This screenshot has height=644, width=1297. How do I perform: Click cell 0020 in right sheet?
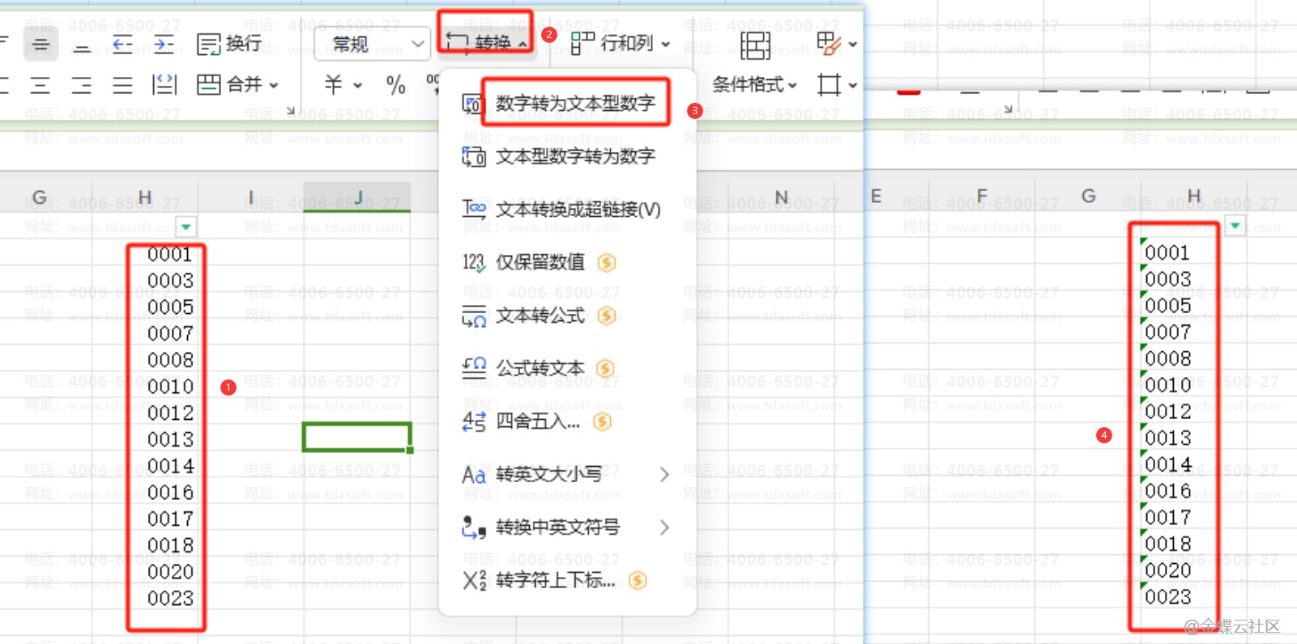(x=1193, y=570)
